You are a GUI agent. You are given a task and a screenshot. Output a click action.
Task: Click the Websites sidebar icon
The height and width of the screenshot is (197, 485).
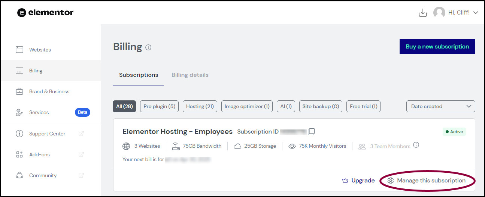click(19, 50)
